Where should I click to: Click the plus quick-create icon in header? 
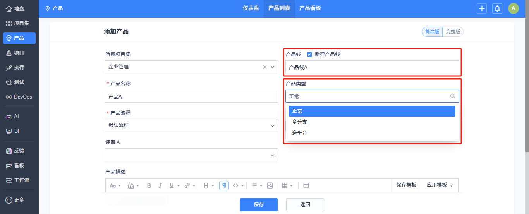(x=482, y=8)
